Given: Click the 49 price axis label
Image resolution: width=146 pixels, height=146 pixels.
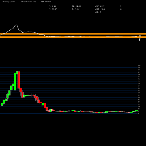Looking at the screenshot, I should pos(139,93).
